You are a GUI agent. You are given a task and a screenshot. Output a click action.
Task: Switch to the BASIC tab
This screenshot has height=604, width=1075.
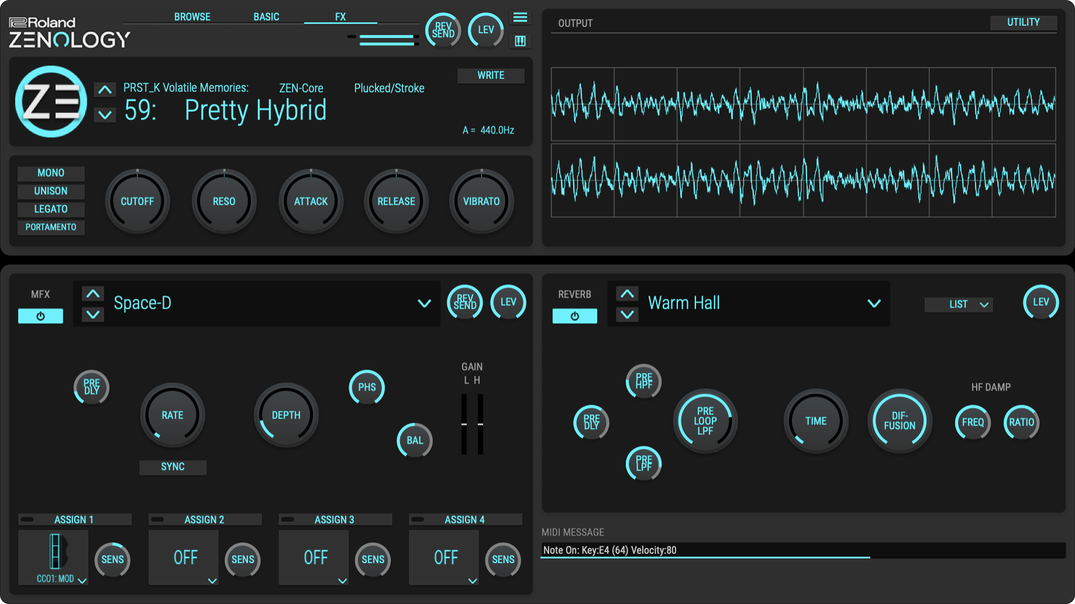(266, 17)
